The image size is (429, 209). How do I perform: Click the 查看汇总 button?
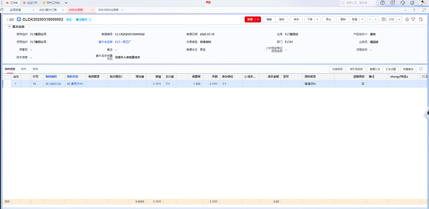(x=375, y=69)
